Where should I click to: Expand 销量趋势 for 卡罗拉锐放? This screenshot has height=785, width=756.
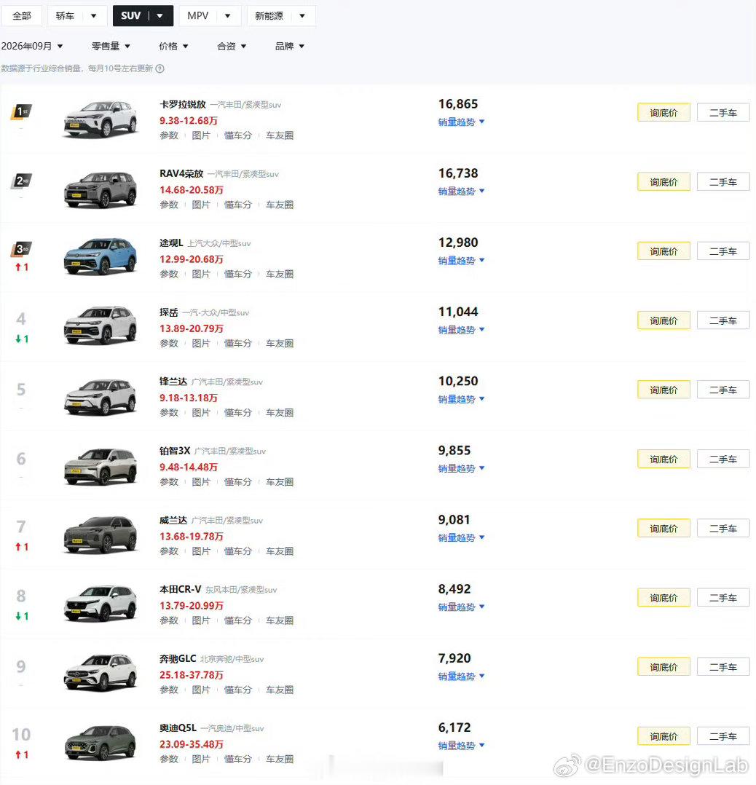coord(461,122)
